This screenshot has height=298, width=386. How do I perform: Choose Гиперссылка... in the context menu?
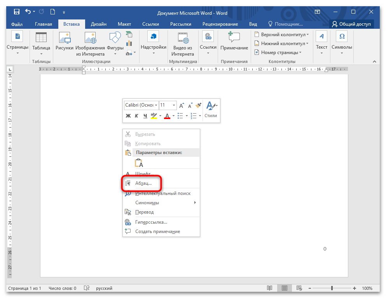pyautogui.click(x=151, y=222)
